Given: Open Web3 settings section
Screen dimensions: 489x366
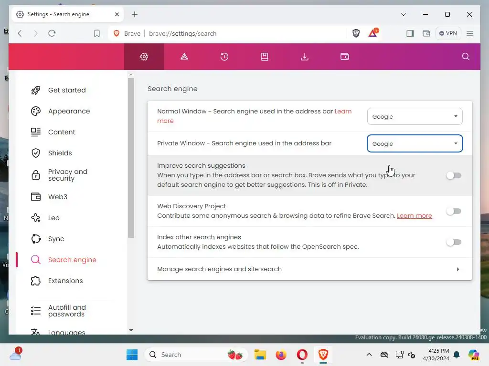Looking at the screenshot, I should [x=57, y=197].
